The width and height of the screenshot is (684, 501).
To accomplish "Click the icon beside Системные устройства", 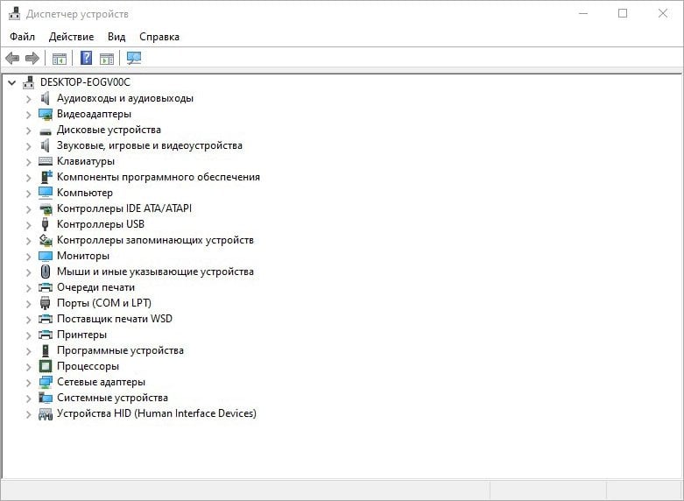I will click(46, 398).
